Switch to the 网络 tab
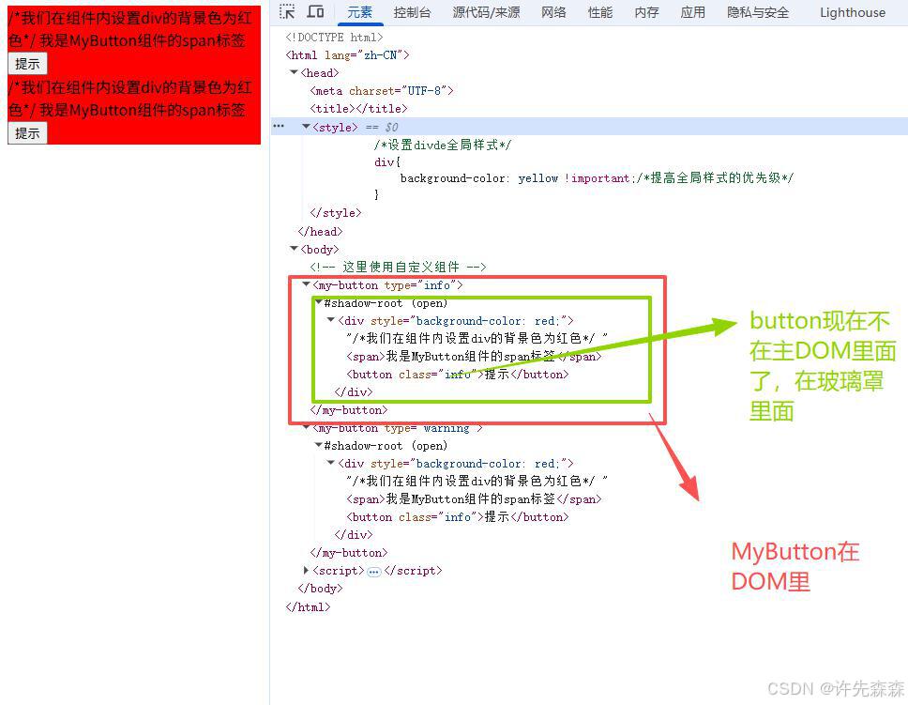 pos(553,12)
